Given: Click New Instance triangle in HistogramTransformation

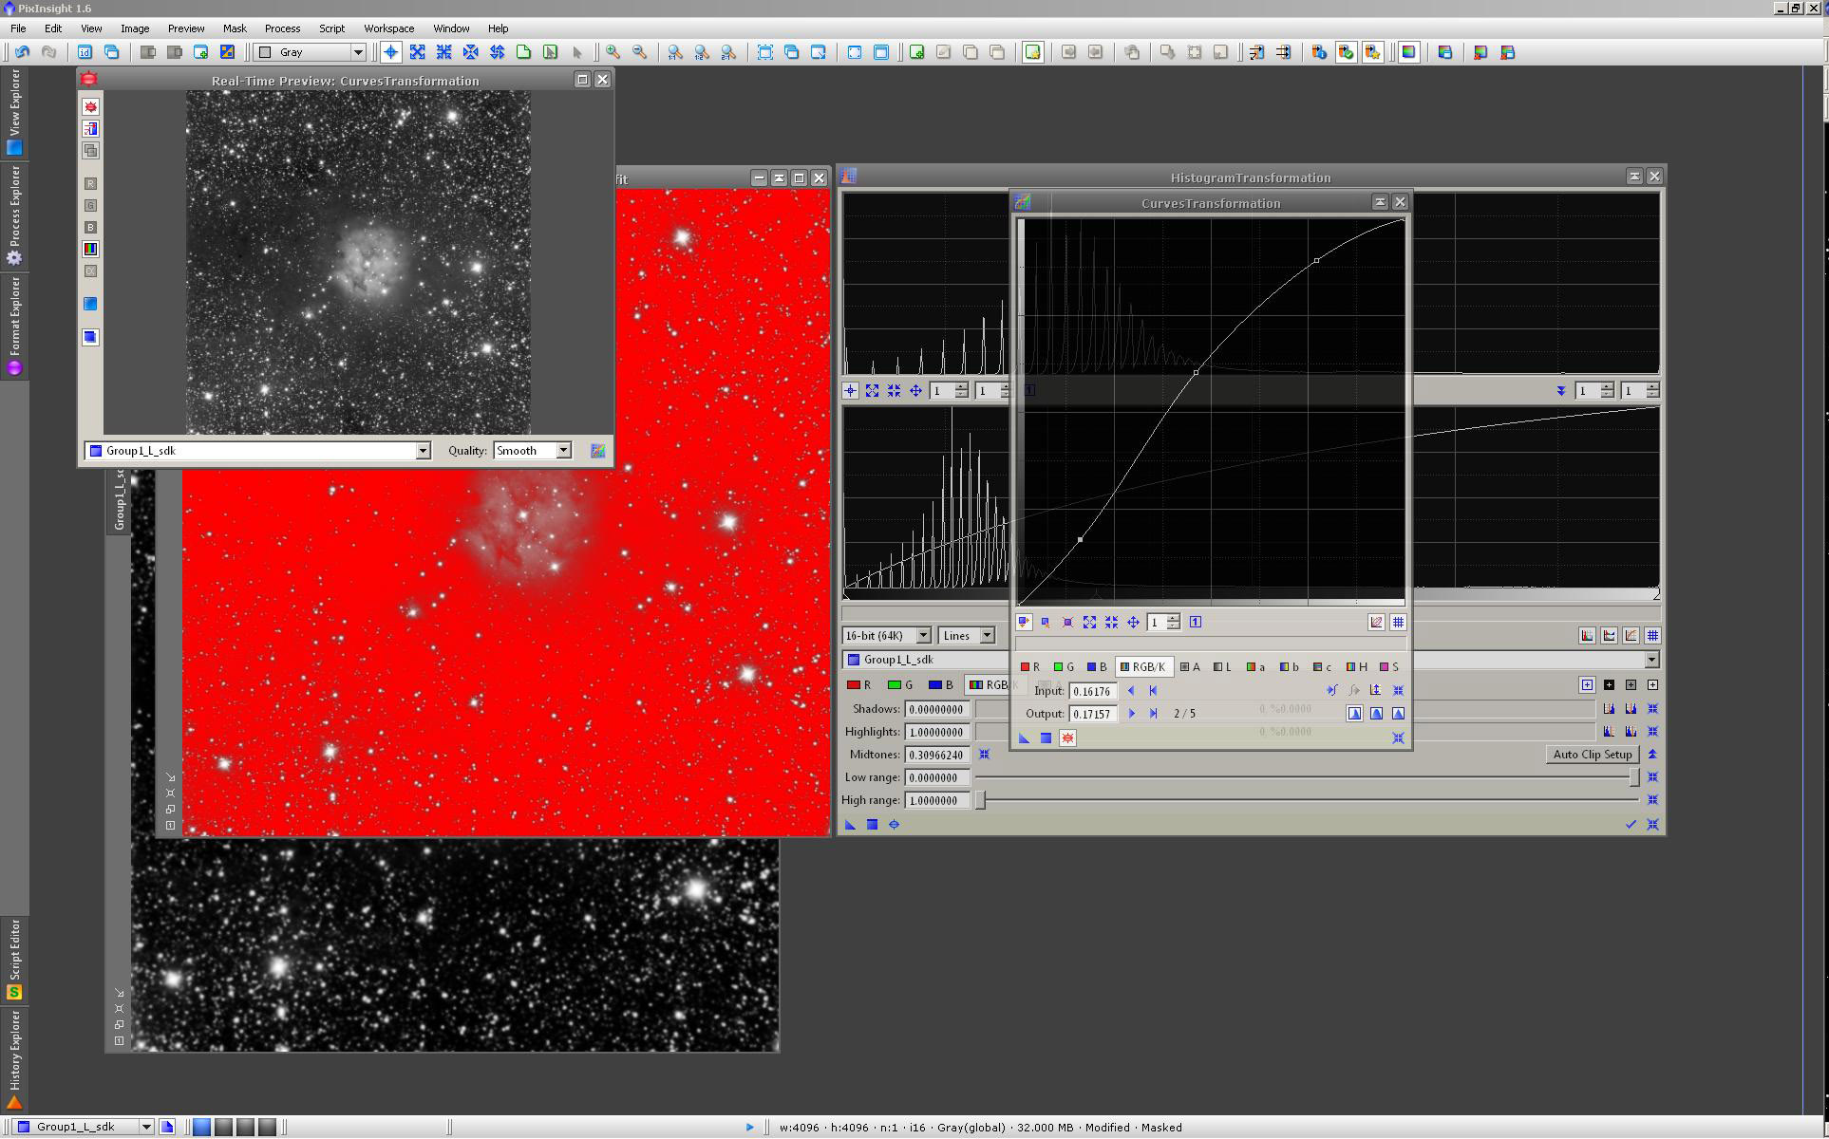Looking at the screenshot, I should click(850, 825).
